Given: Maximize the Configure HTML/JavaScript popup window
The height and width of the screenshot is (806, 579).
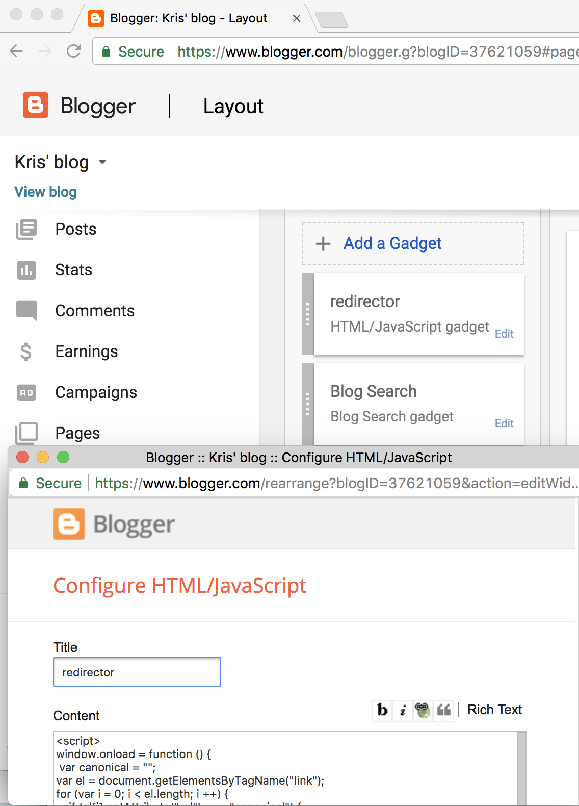Looking at the screenshot, I should point(63,457).
